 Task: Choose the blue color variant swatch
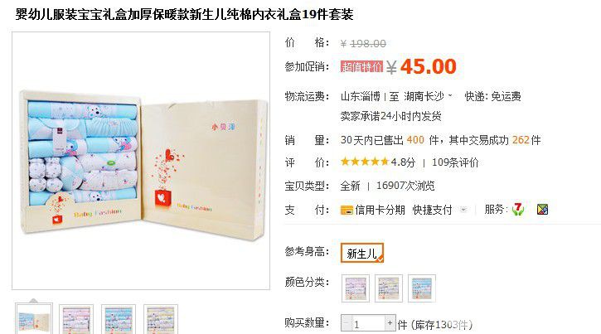point(422,288)
